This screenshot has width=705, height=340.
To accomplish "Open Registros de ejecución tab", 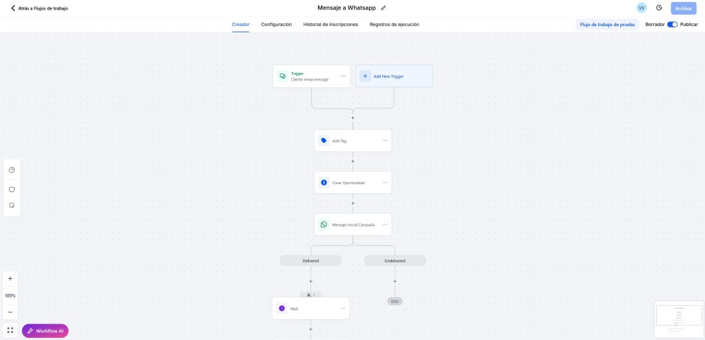I will [x=394, y=25].
